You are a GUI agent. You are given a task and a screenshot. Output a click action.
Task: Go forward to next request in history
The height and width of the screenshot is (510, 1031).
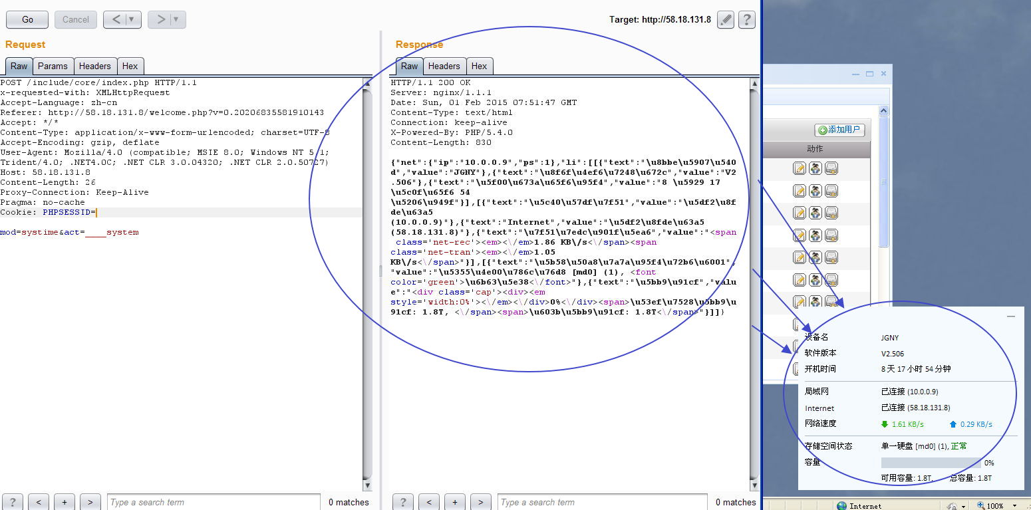pyautogui.click(x=160, y=20)
